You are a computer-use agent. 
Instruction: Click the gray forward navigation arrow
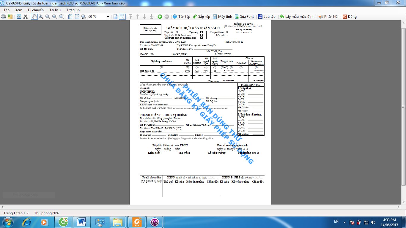[167, 17]
